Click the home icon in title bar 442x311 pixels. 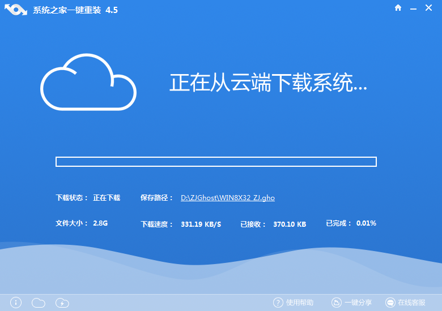point(398,8)
